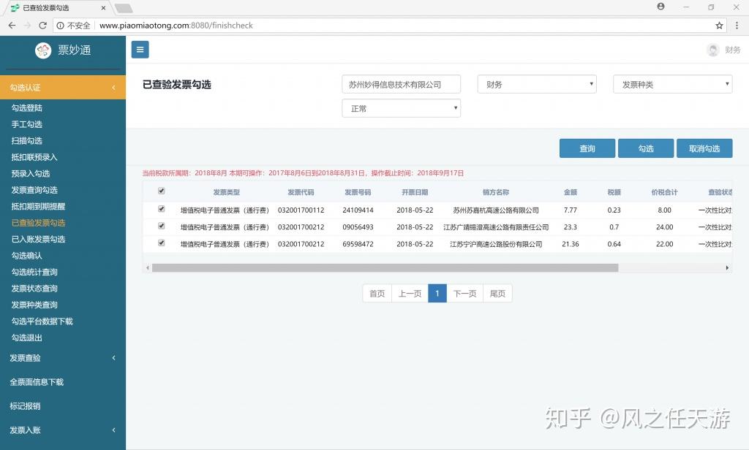Screen dimensions: 749x450
Task: Click the browser back arrow
Action: pos(12,26)
